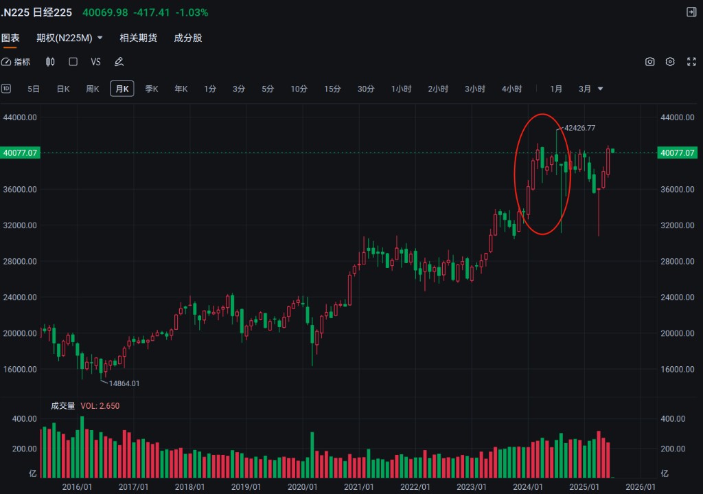Click the left green 40077.07 price tag
Screen dimensions: 703x494
pyautogui.click(x=20, y=153)
